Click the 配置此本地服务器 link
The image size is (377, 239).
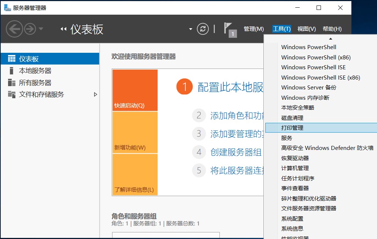pyautogui.click(x=230, y=87)
